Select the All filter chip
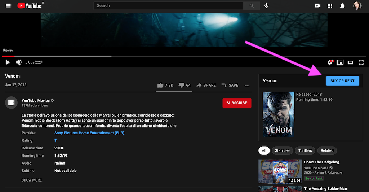 (264, 150)
